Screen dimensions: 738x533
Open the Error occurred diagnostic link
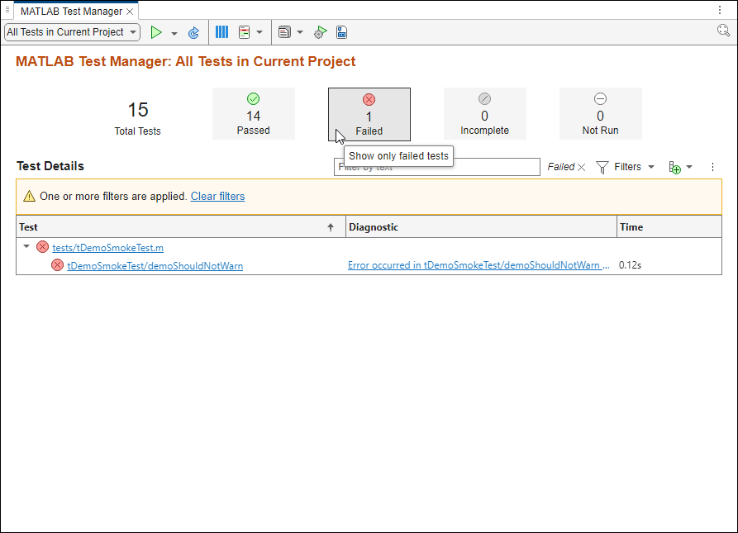click(x=479, y=265)
